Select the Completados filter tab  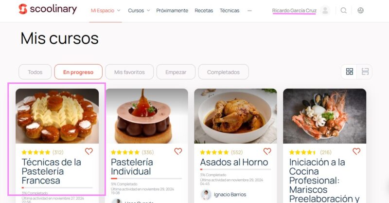tap(223, 72)
